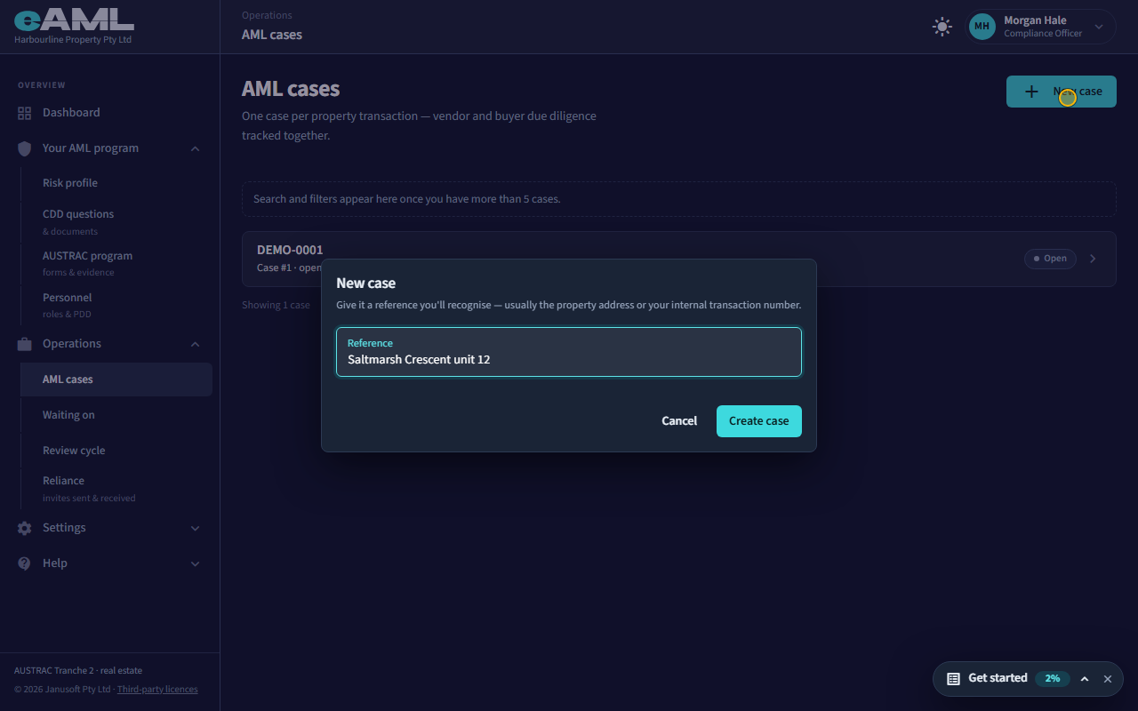The height and width of the screenshot is (711, 1138).
Task: Dismiss the Get started widget
Action: [1108, 679]
